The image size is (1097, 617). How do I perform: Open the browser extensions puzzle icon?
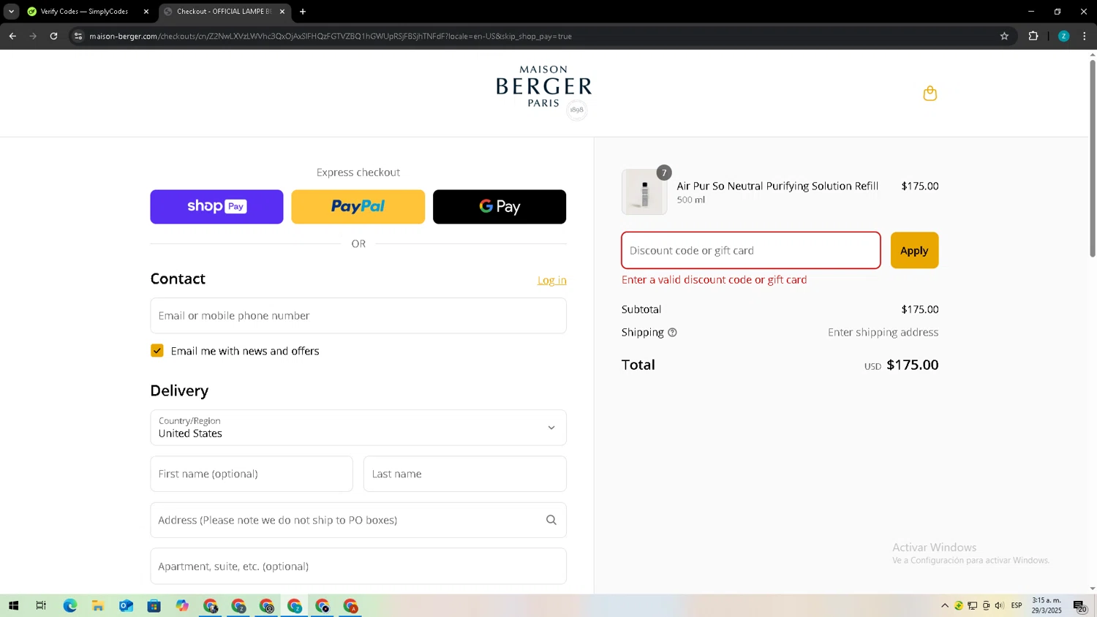(1033, 36)
